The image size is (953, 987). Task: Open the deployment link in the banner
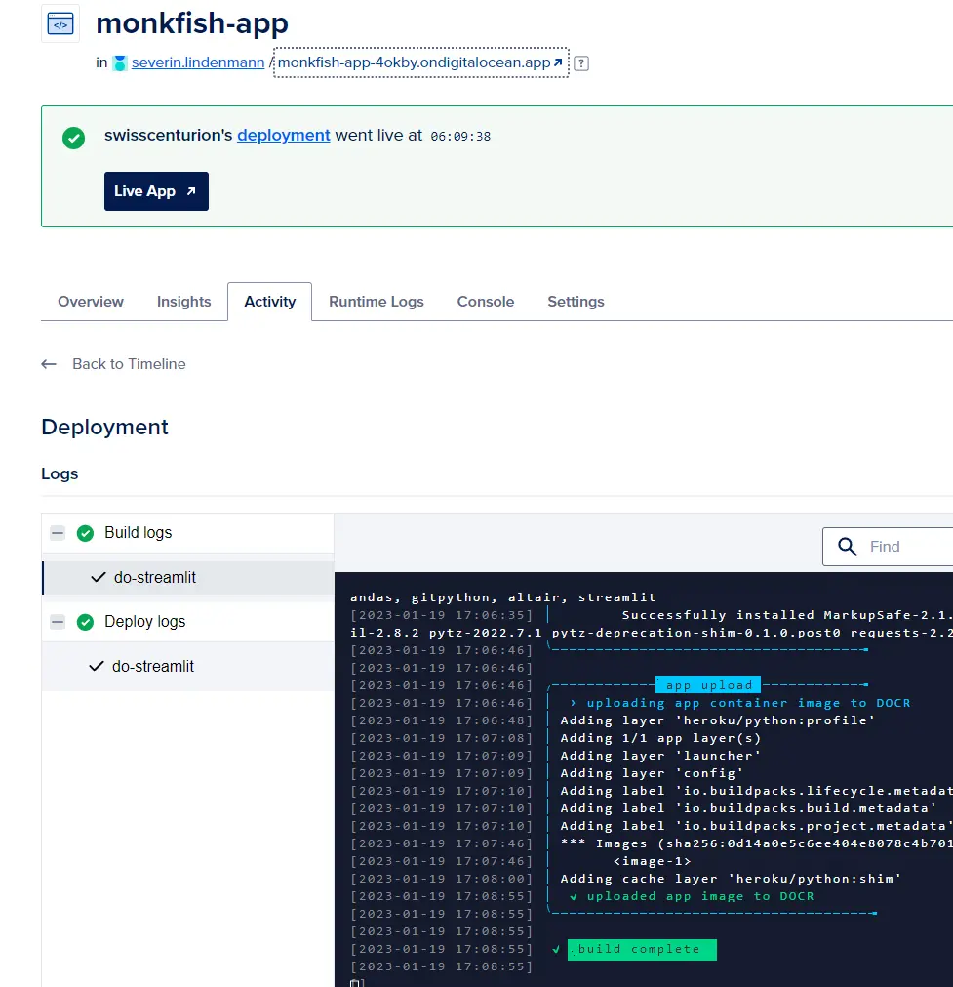pyautogui.click(x=283, y=136)
